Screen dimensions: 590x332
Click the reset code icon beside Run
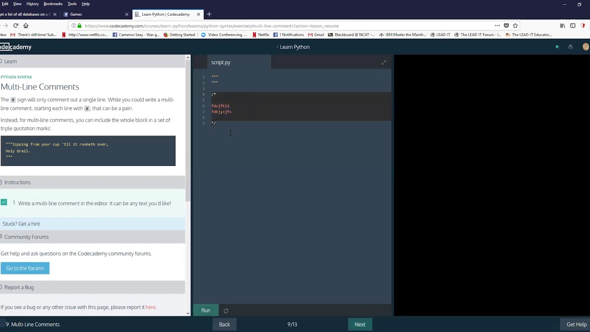226,311
